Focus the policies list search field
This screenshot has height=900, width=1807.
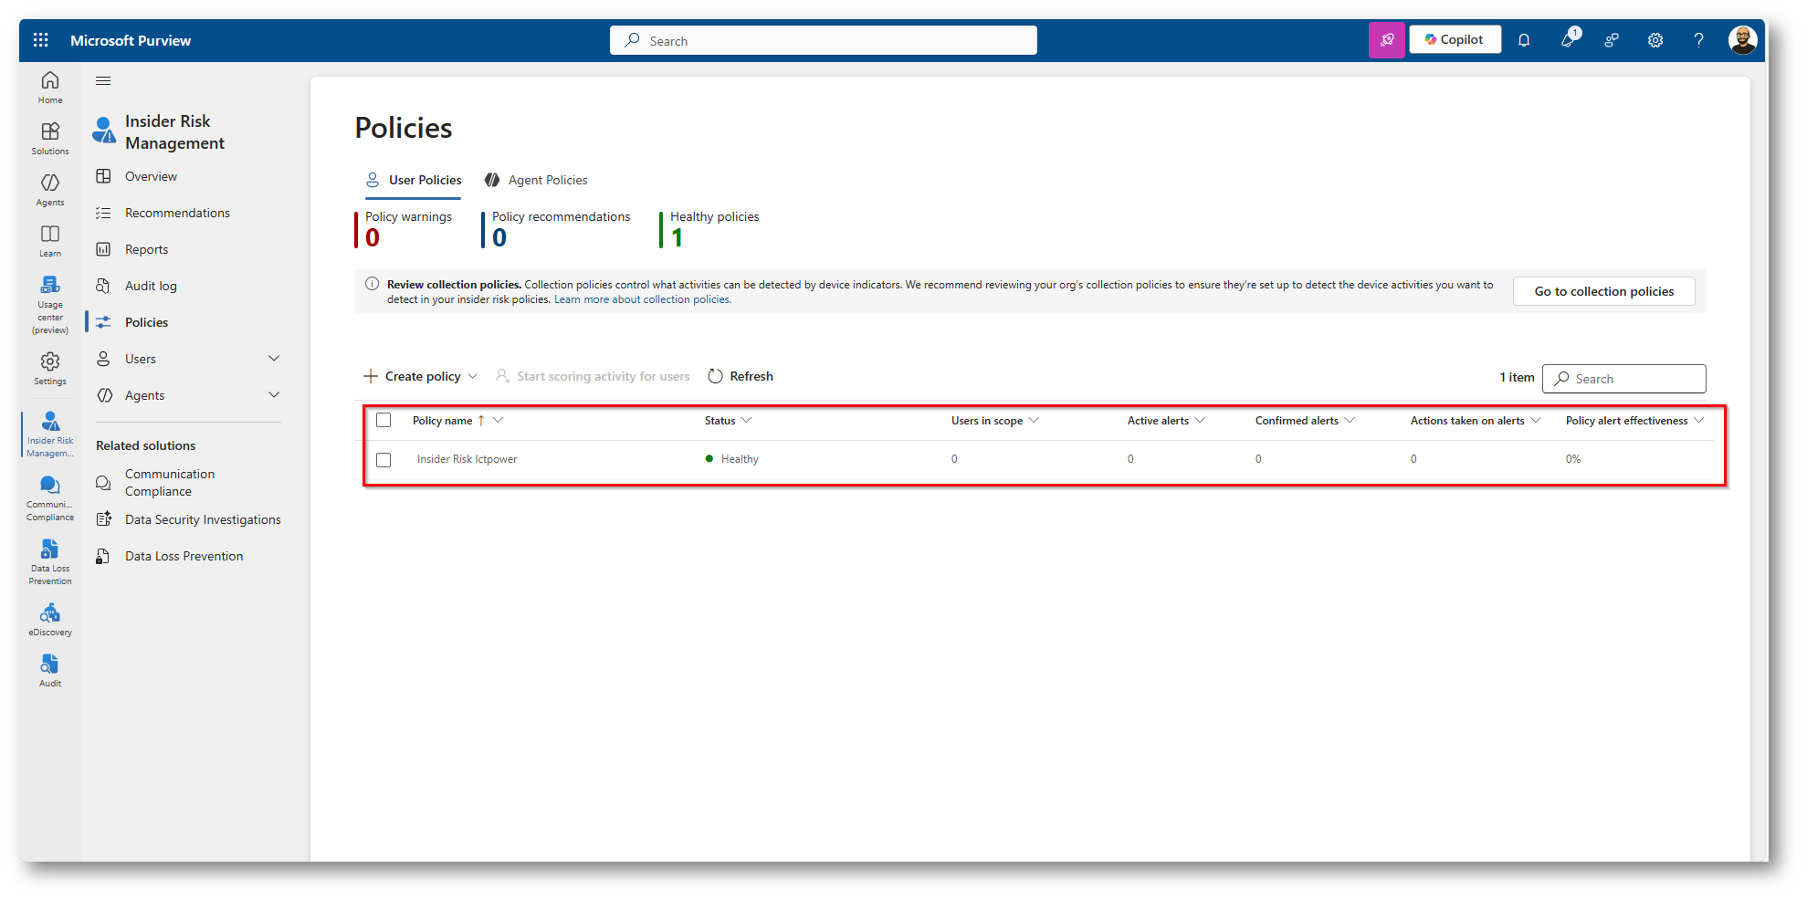point(1623,379)
